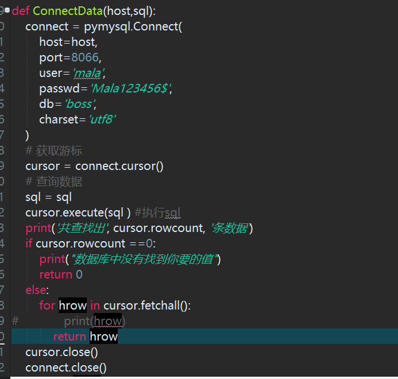Click the 'return 0' statement

pyautogui.click(x=61, y=274)
